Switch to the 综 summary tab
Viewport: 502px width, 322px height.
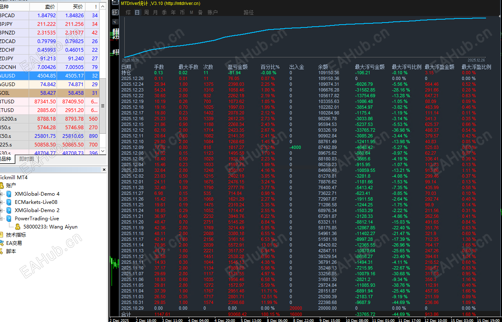tap(128, 12)
